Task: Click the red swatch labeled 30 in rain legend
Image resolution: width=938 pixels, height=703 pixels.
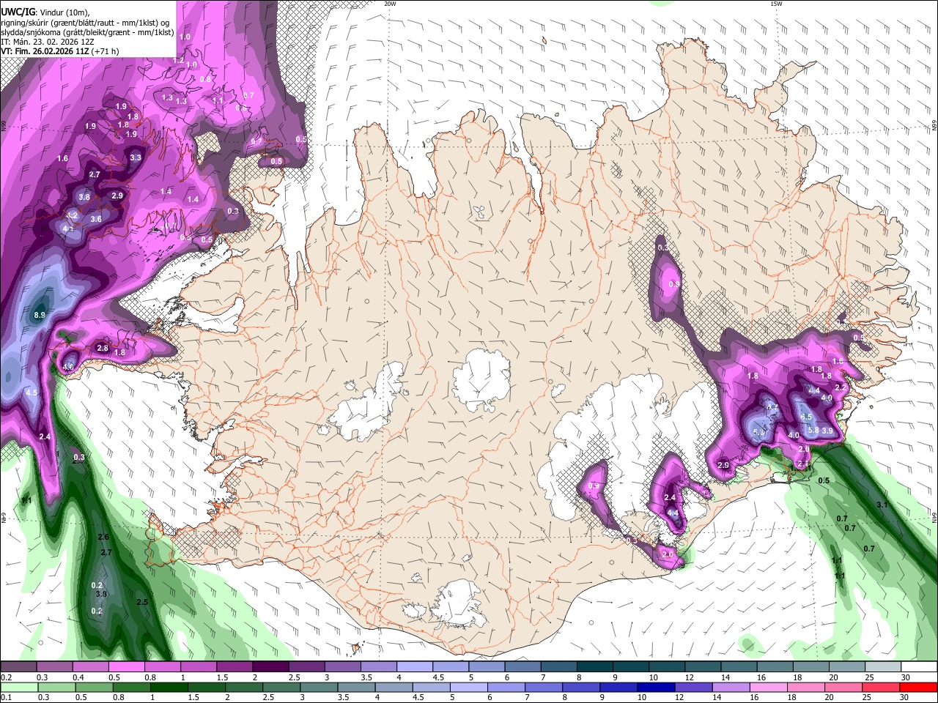Action: pyautogui.click(x=919, y=687)
